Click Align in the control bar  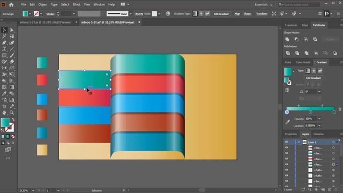click(237, 14)
